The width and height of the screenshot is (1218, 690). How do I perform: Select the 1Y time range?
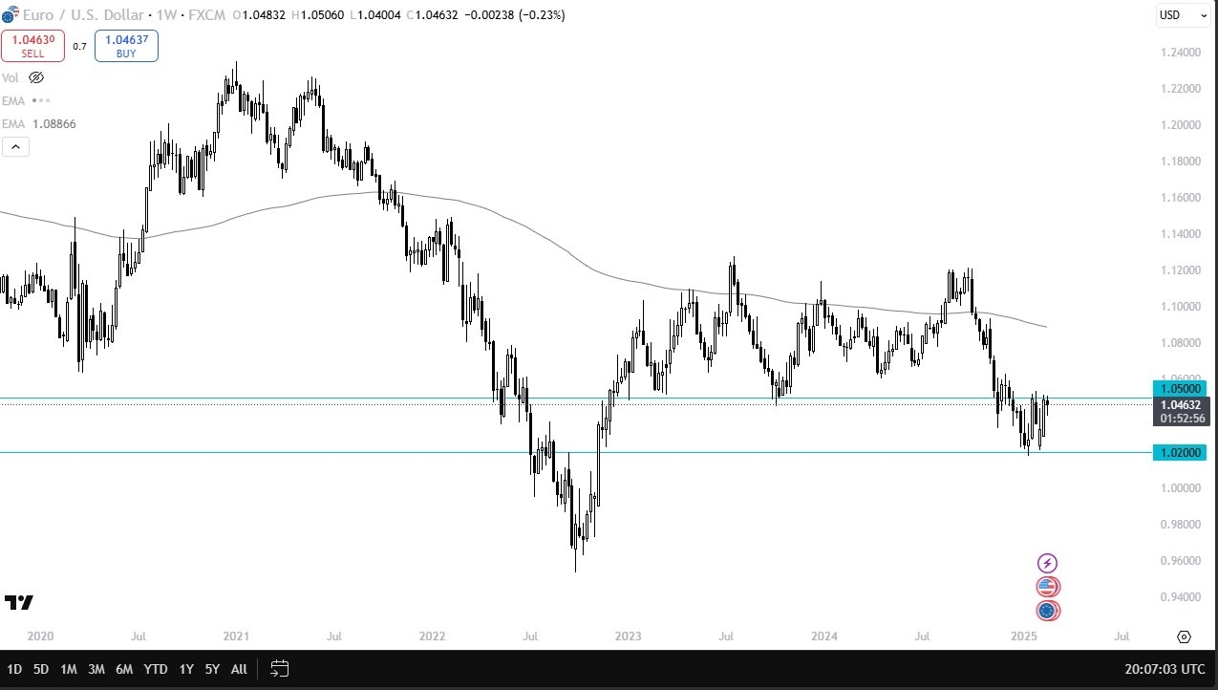186,669
